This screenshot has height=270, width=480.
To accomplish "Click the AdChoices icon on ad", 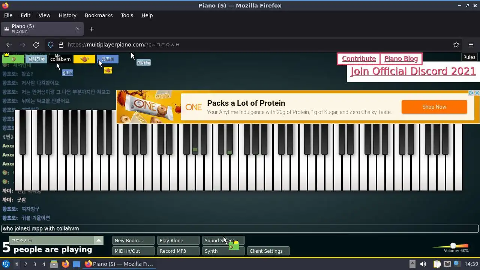I will (472, 93).
